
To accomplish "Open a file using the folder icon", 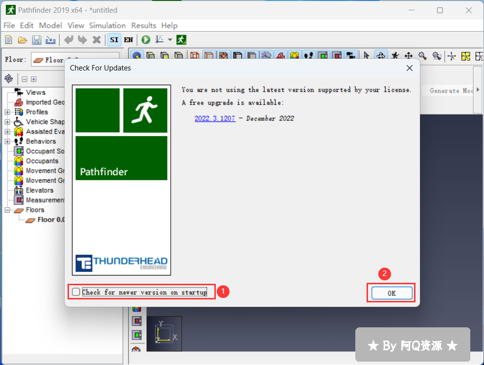I will 23,40.
